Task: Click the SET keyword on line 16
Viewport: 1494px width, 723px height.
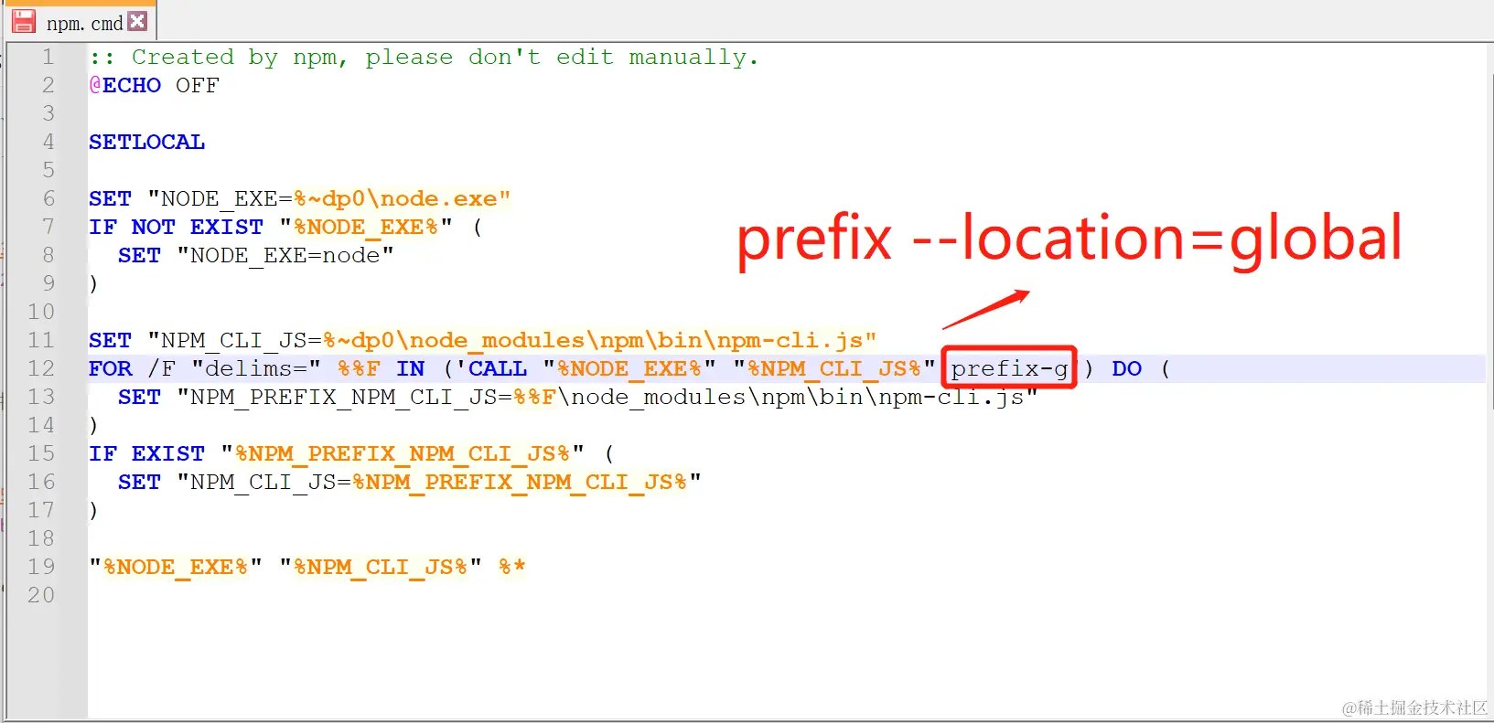Action: click(x=139, y=482)
